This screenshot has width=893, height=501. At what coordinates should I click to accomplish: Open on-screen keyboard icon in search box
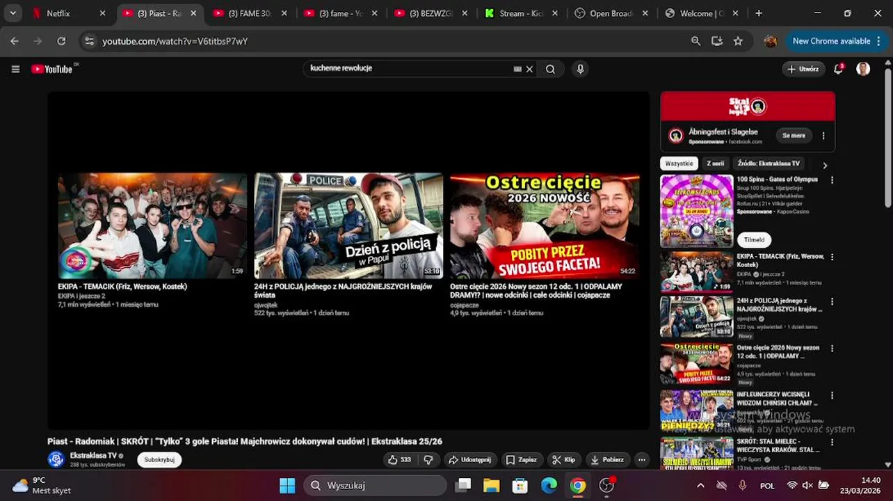pos(517,69)
